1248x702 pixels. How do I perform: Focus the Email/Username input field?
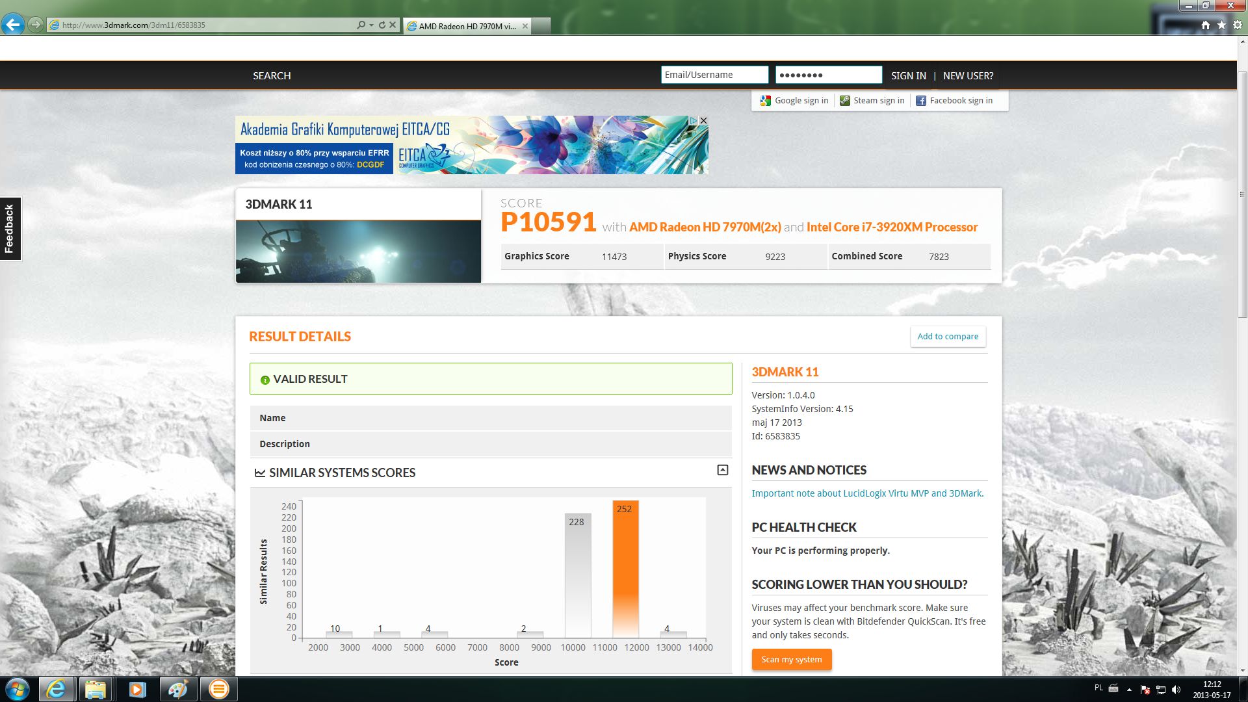point(714,75)
